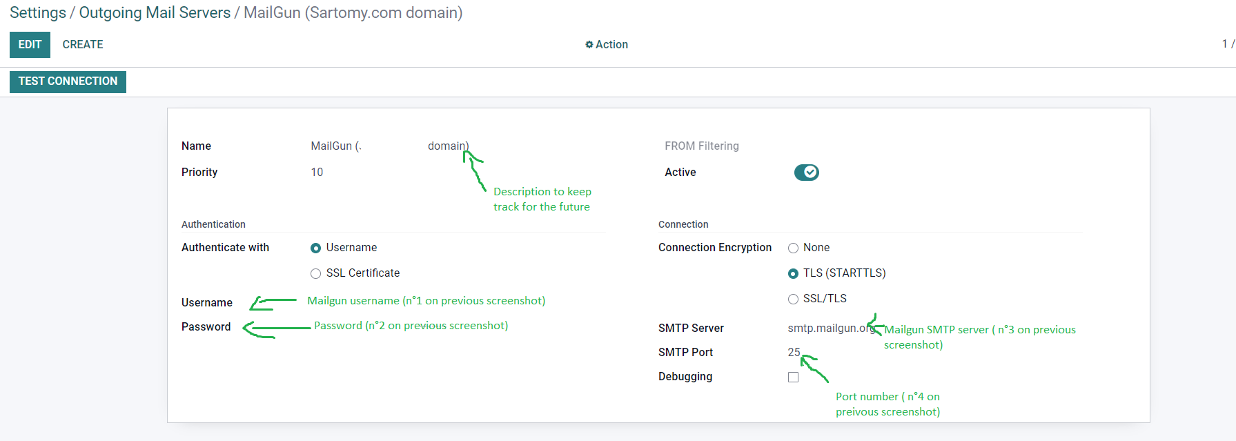1236x441 pixels.
Task: Choose SSL Certificate authentication option
Action: (x=316, y=273)
